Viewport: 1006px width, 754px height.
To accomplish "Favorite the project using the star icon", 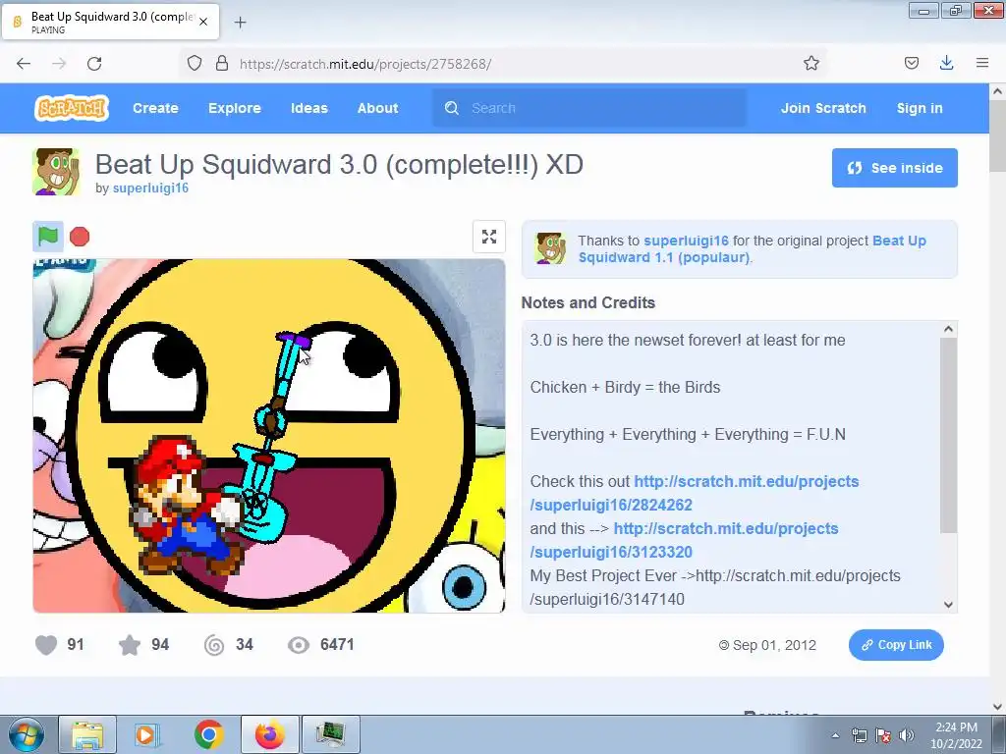I will coord(130,644).
